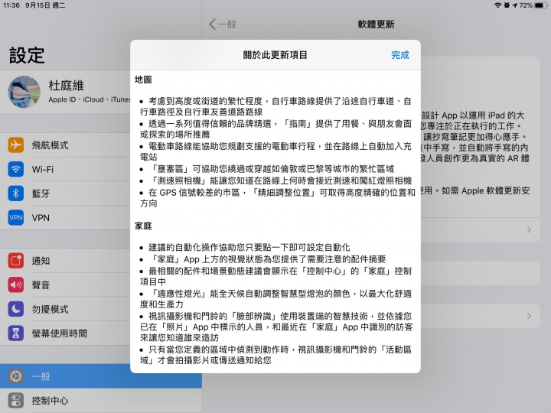The height and width of the screenshot is (413, 551).
Task: Go back using the 一般 back button
Action: 223,24
